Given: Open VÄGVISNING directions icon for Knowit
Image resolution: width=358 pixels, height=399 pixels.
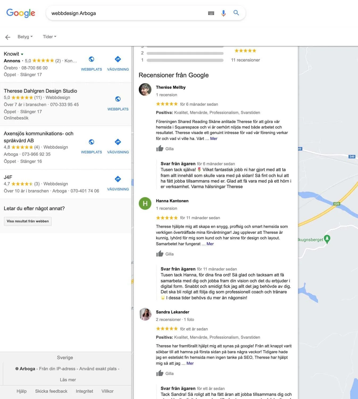Looking at the screenshot, I should pyautogui.click(x=118, y=59).
